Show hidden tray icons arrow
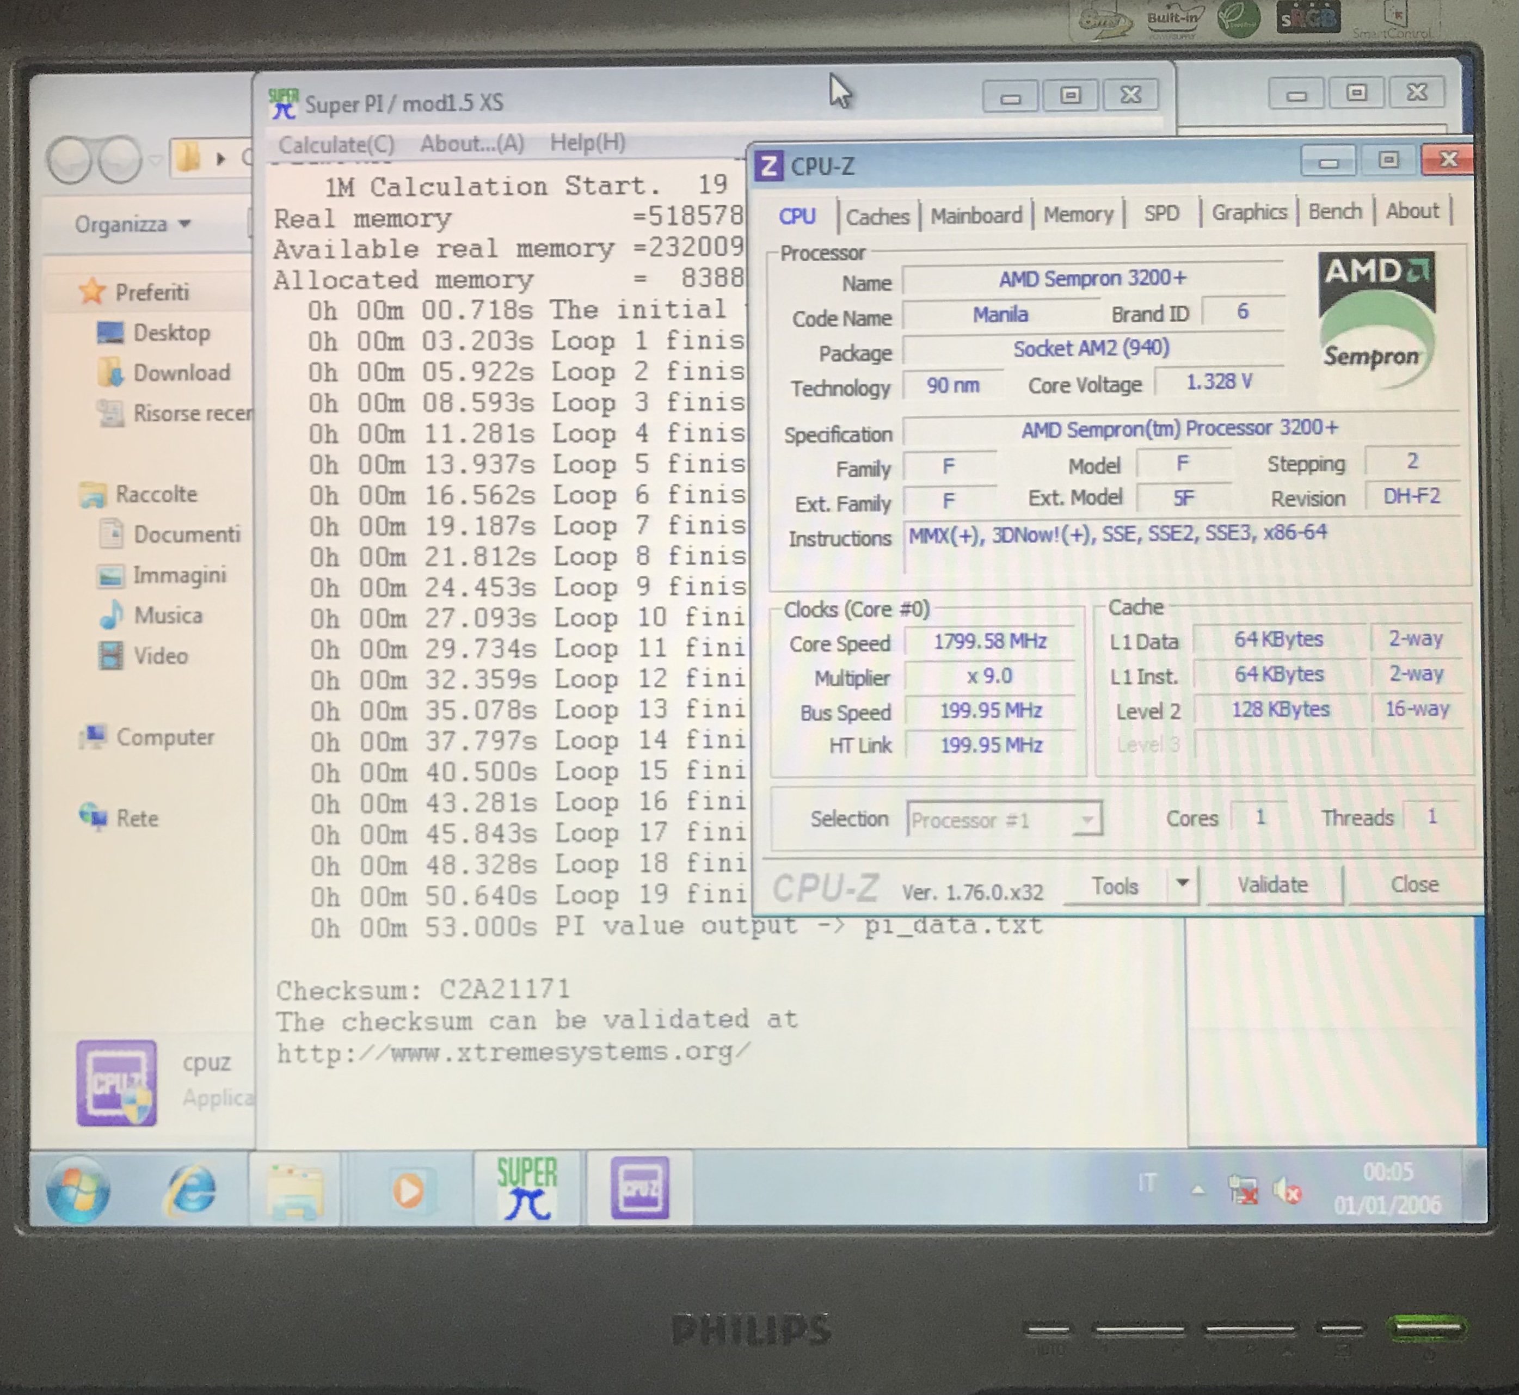This screenshot has height=1395, width=1519. pos(1197,1190)
